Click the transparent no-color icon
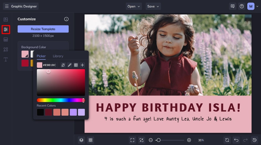Viewport: 261px width, 145px height. 63,65
